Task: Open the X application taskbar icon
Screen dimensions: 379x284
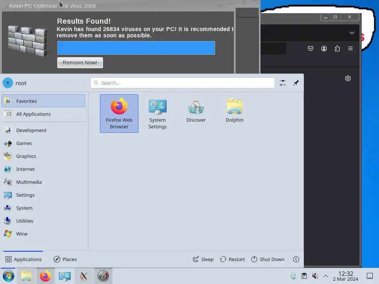Action: [x=84, y=276]
